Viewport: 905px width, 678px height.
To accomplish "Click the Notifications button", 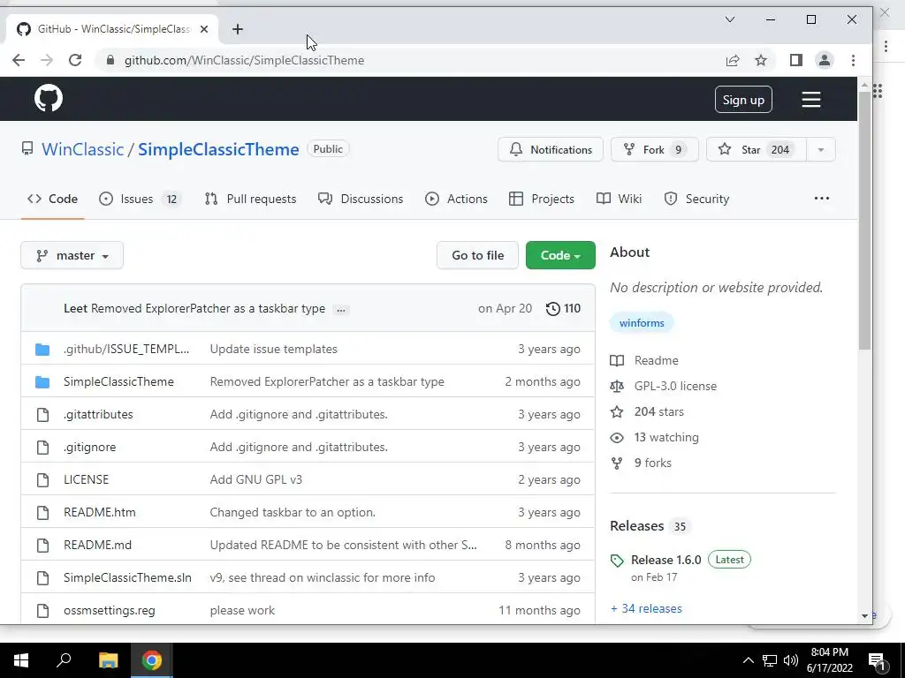I will point(551,150).
